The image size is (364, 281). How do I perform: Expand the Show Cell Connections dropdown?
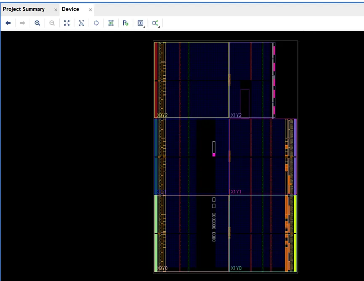pyautogui.click(x=156, y=24)
